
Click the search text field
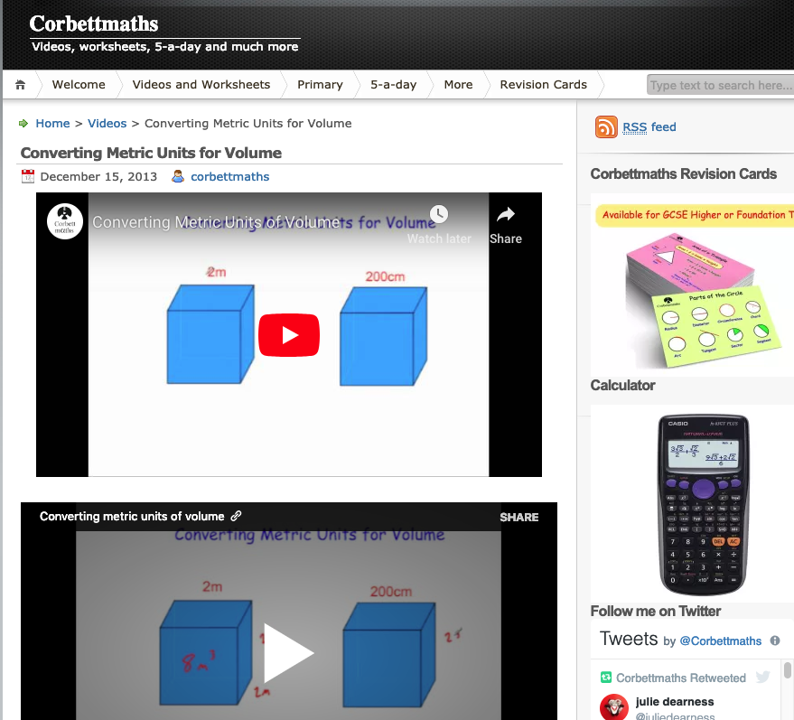click(x=720, y=84)
